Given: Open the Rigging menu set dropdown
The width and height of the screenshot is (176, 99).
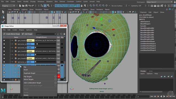Looking at the screenshot, I should [9, 6].
